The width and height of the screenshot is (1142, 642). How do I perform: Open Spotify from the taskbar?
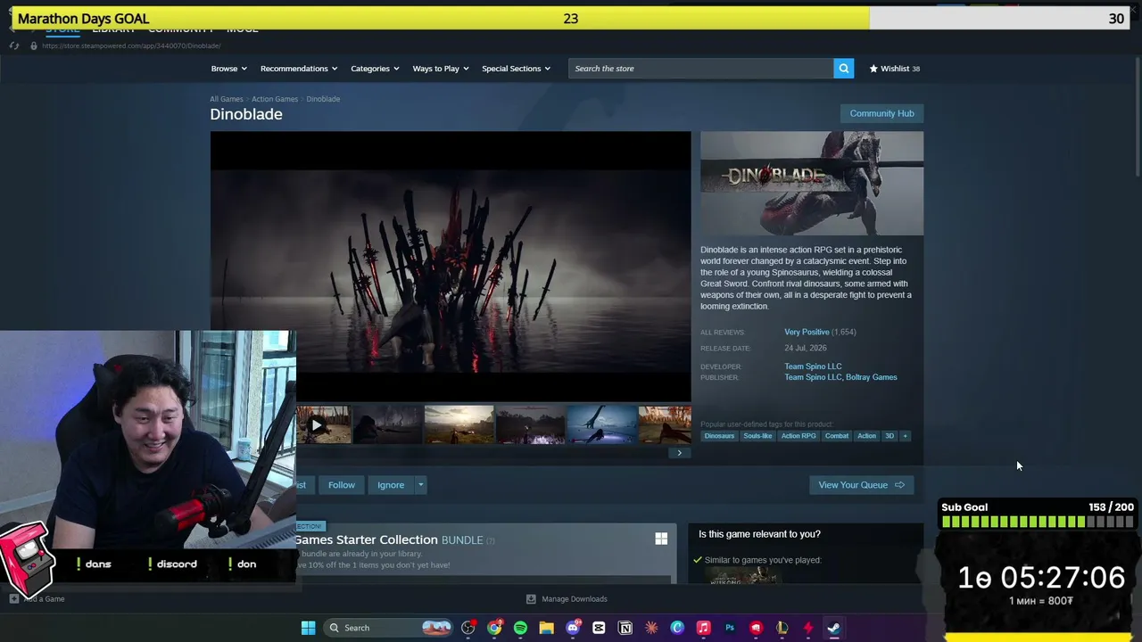point(520,628)
